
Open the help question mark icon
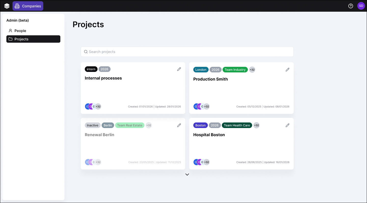click(351, 6)
